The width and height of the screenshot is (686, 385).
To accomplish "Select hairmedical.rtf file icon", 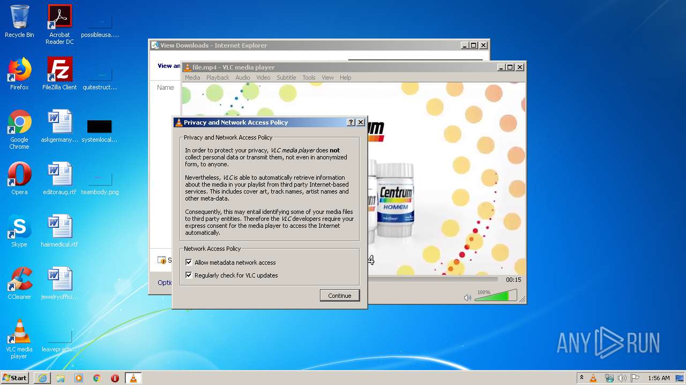I will pyautogui.click(x=59, y=231).
